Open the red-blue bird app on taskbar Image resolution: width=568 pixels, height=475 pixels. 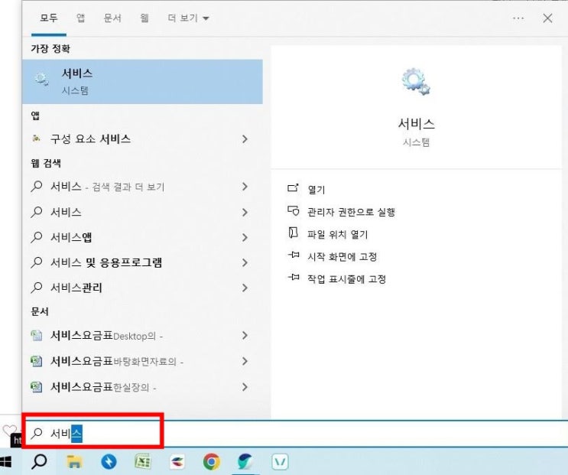click(x=177, y=462)
